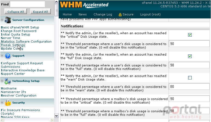This screenshot has height=122, width=211.
Task: Click the Support question mark icon
Action: 8,56
